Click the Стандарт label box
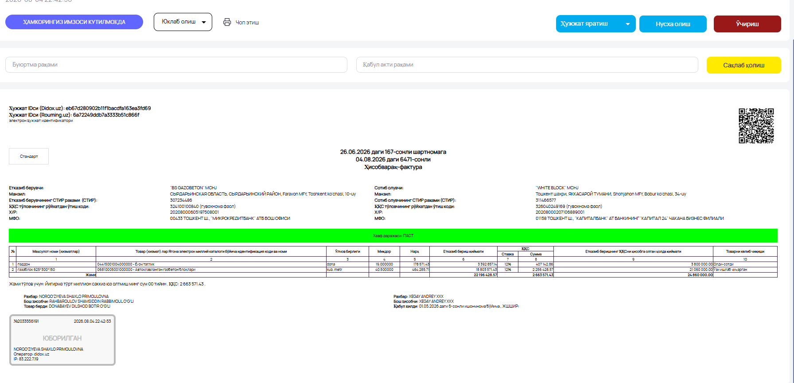 point(29,156)
